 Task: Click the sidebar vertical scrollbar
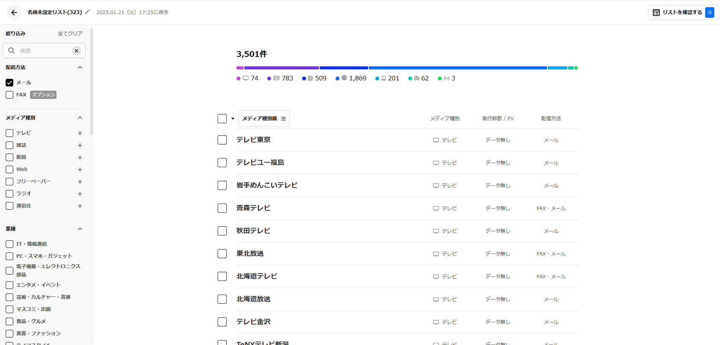(x=91, y=82)
